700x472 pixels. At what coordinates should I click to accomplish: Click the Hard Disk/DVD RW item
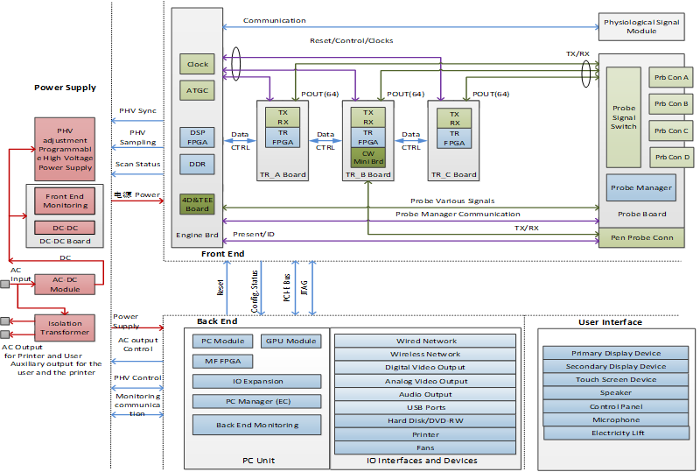pos(426,421)
